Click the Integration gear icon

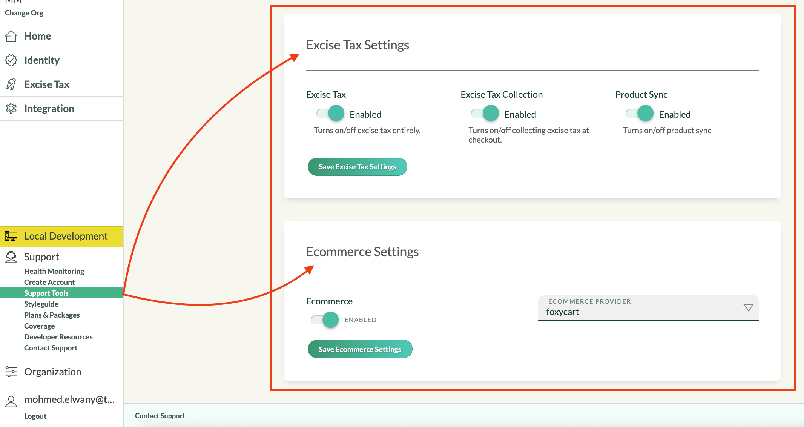(x=11, y=109)
